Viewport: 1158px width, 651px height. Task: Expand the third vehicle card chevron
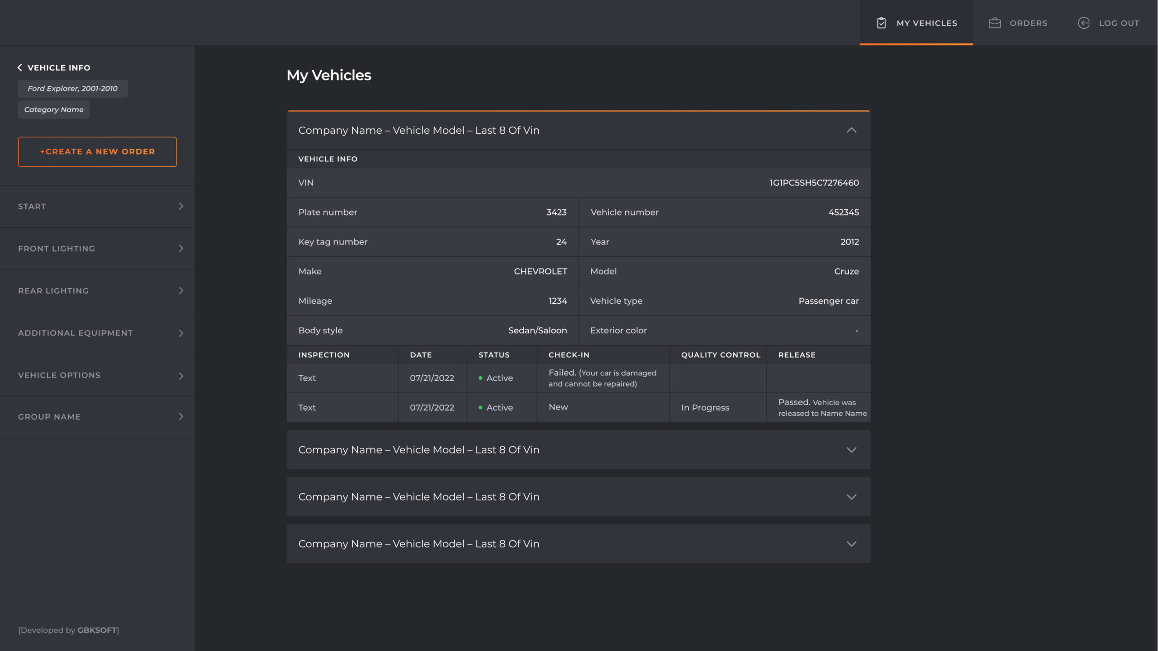click(x=851, y=497)
